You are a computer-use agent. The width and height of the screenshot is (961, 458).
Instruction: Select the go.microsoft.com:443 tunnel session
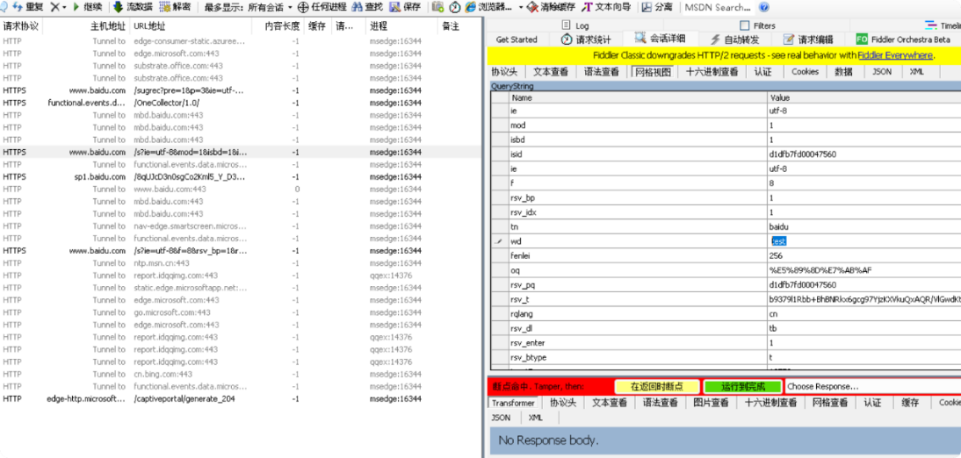coord(241,312)
